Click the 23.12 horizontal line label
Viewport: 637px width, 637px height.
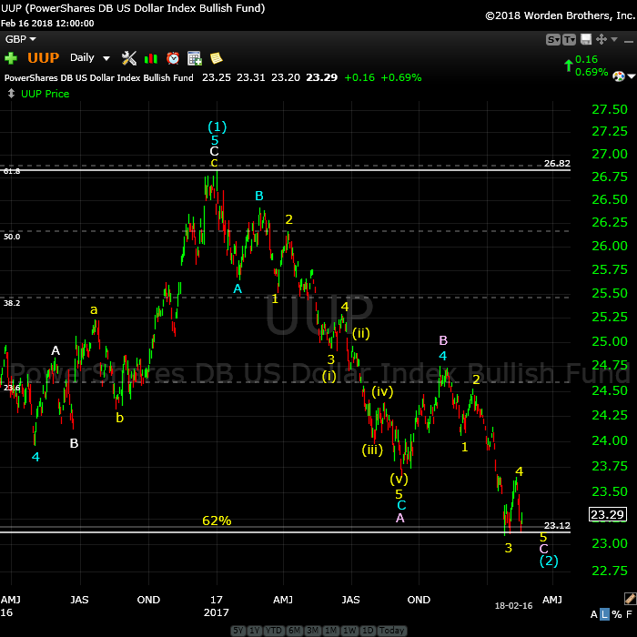pyautogui.click(x=557, y=525)
